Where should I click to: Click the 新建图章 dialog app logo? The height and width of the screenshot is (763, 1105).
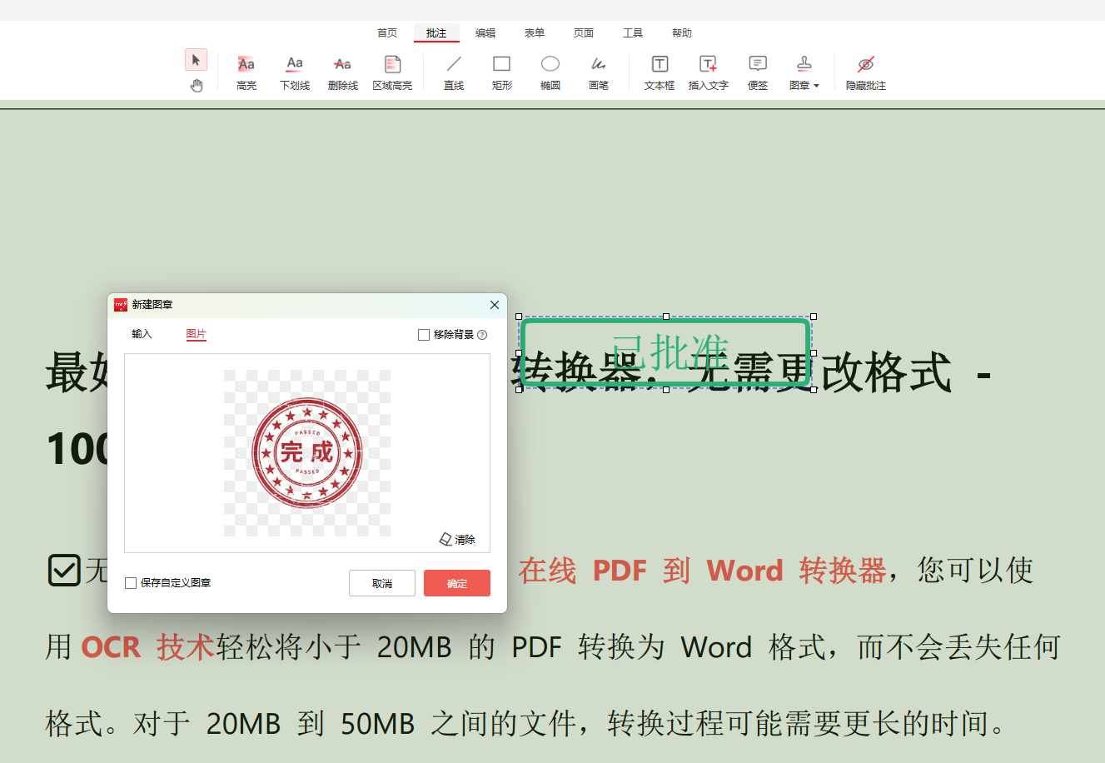point(121,305)
